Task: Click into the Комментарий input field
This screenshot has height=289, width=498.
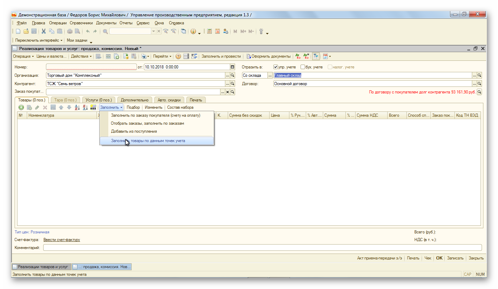Action: (263, 248)
